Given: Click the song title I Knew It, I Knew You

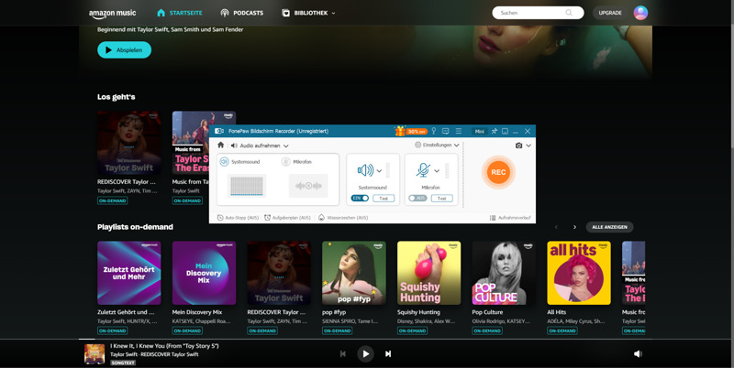Looking at the screenshot, I should click(x=164, y=346).
